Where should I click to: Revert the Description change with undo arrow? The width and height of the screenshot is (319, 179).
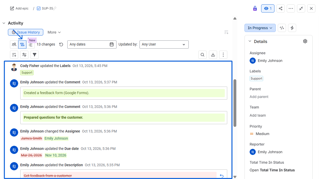(x=222, y=176)
